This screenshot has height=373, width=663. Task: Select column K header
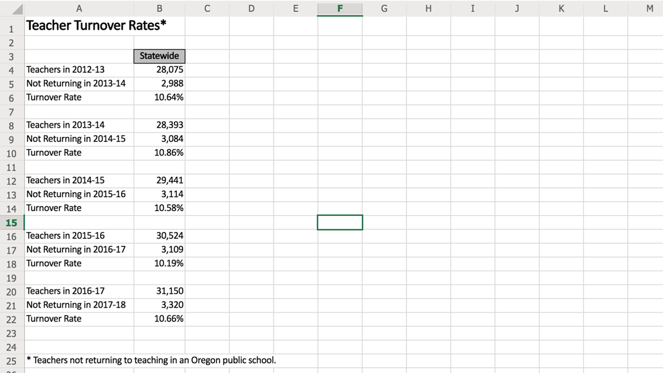coord(562,9)
